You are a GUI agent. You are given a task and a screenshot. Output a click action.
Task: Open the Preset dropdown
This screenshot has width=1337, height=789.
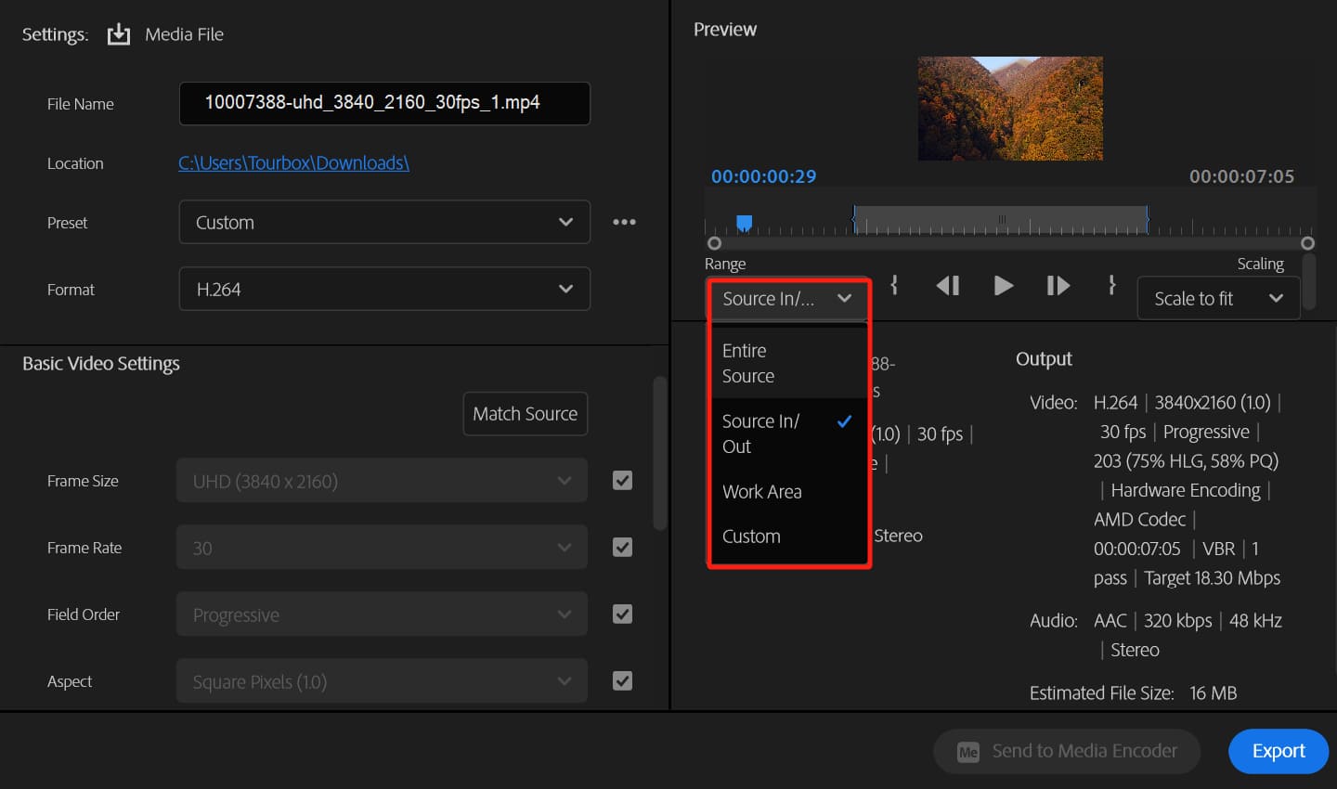384,222
